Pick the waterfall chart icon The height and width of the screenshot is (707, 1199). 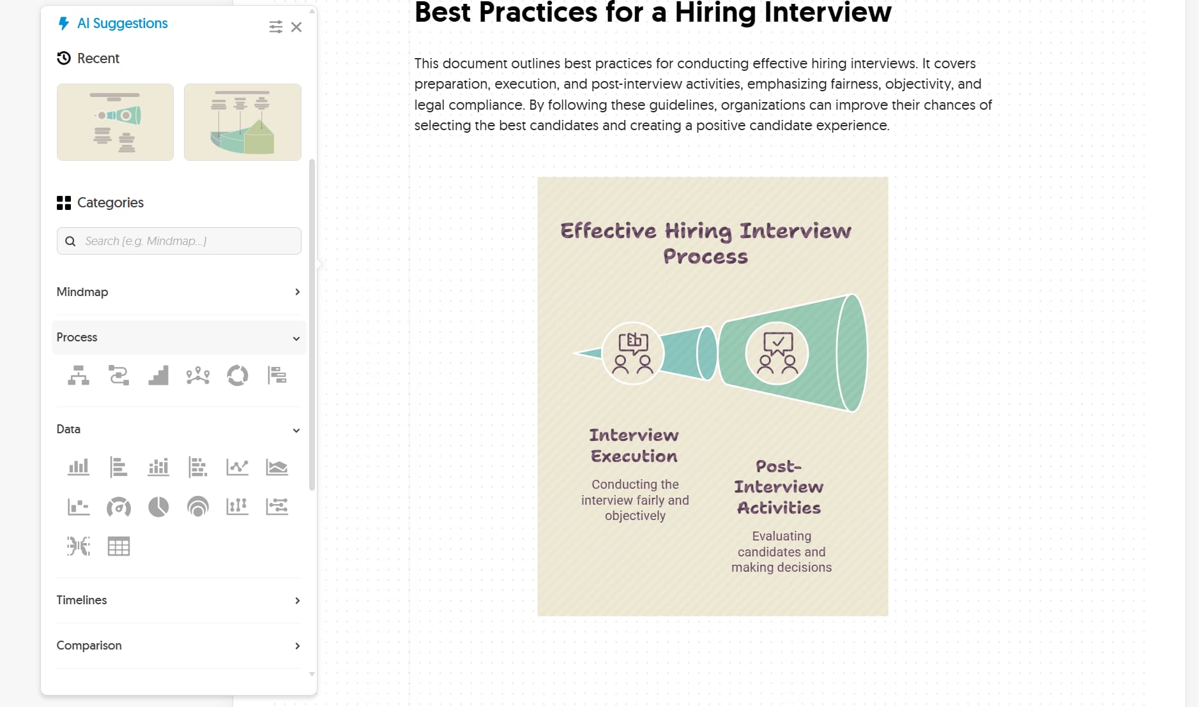tap(79, 507)
